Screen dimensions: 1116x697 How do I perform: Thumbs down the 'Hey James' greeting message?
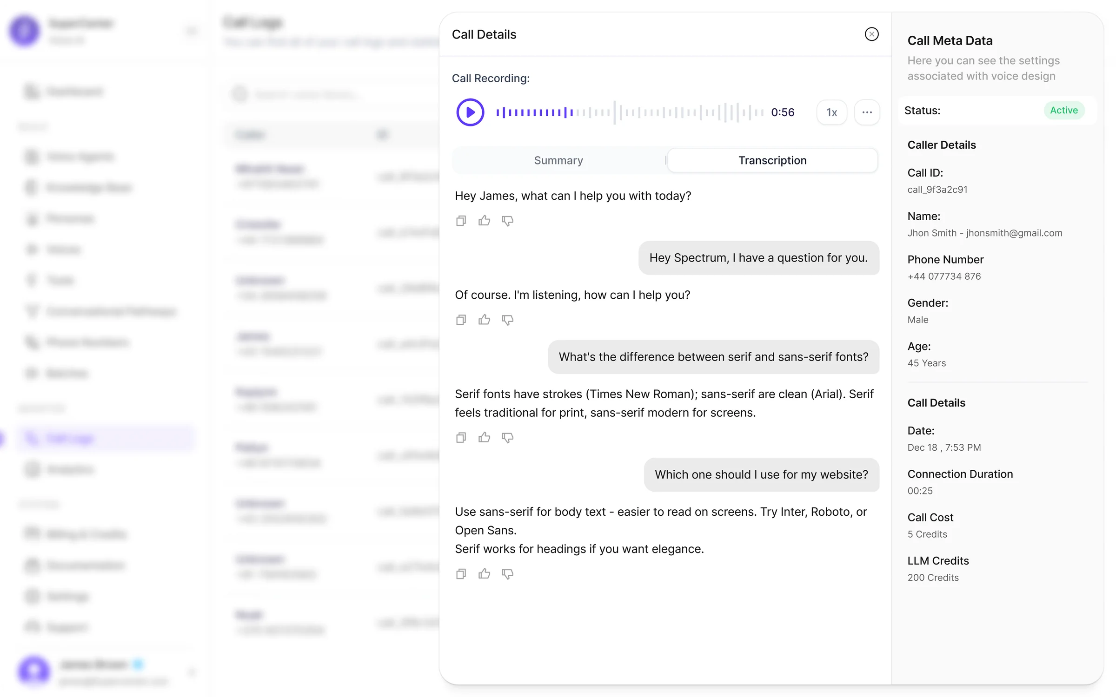tap(507, 221)
